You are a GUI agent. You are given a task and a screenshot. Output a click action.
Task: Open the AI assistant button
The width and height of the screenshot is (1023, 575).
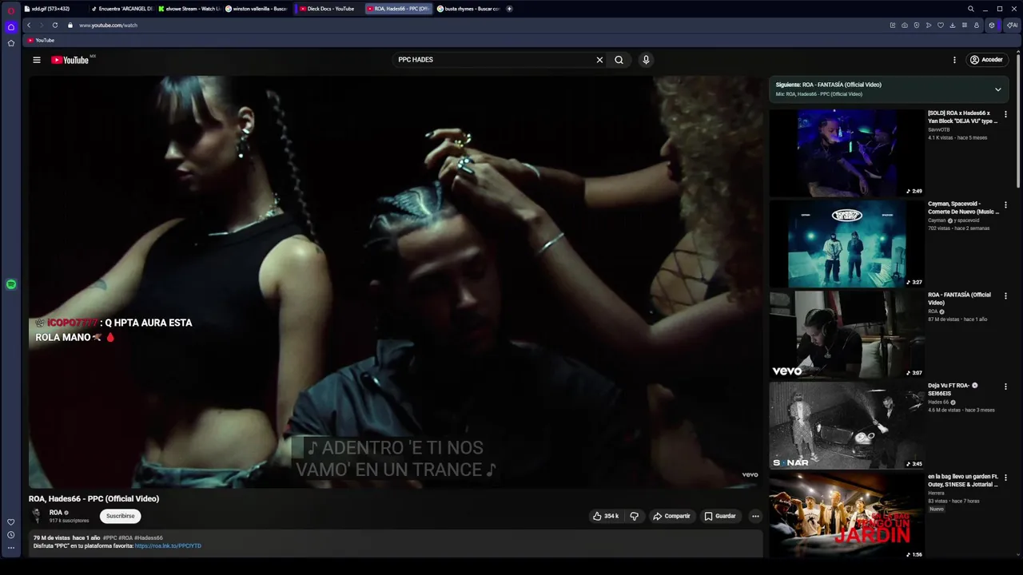tap(1012, 26)
